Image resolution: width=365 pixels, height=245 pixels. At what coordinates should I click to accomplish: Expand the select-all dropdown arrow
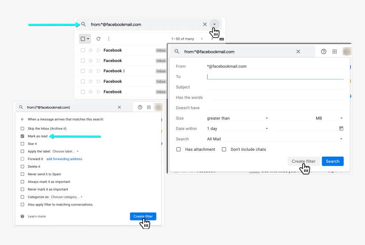(88, 39)
